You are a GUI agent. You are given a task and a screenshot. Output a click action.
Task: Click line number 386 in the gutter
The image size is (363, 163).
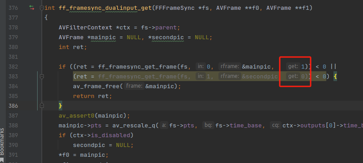13,106
